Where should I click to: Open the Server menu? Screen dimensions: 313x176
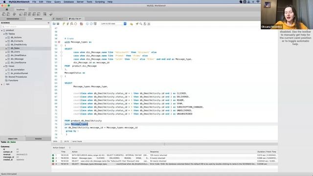tap(80, 2)
